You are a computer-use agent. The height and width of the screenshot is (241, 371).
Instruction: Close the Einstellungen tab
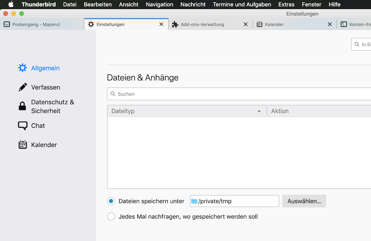tap(161, 24)
